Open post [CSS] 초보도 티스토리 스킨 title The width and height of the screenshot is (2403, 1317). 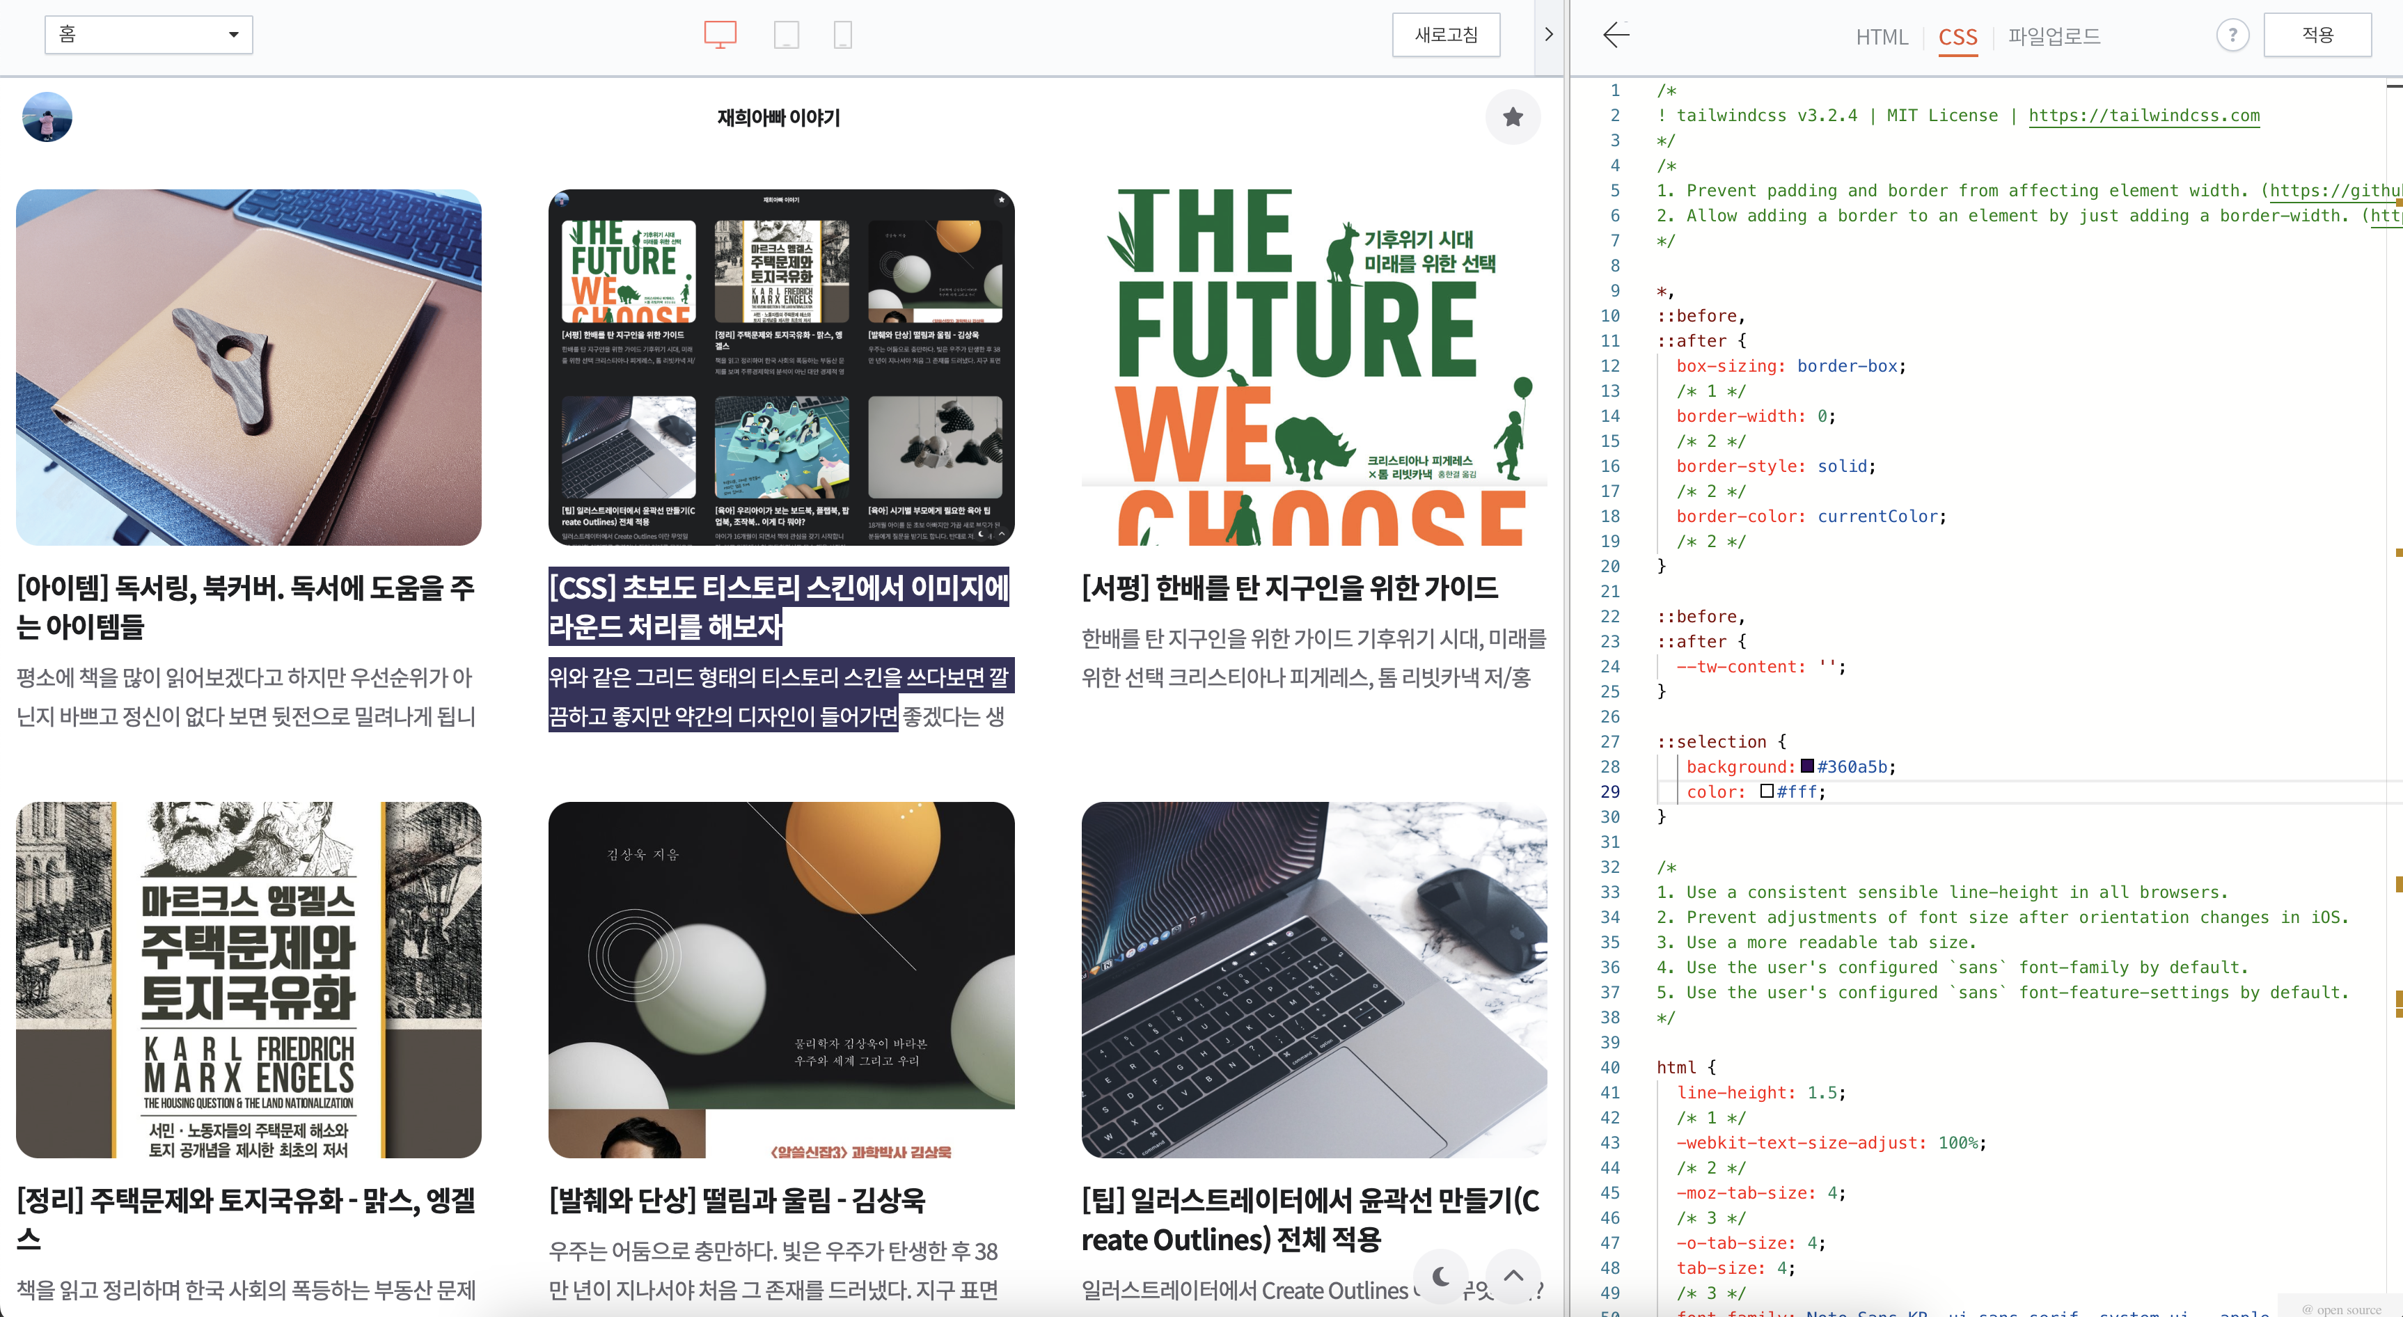click(x=778, y=607)
